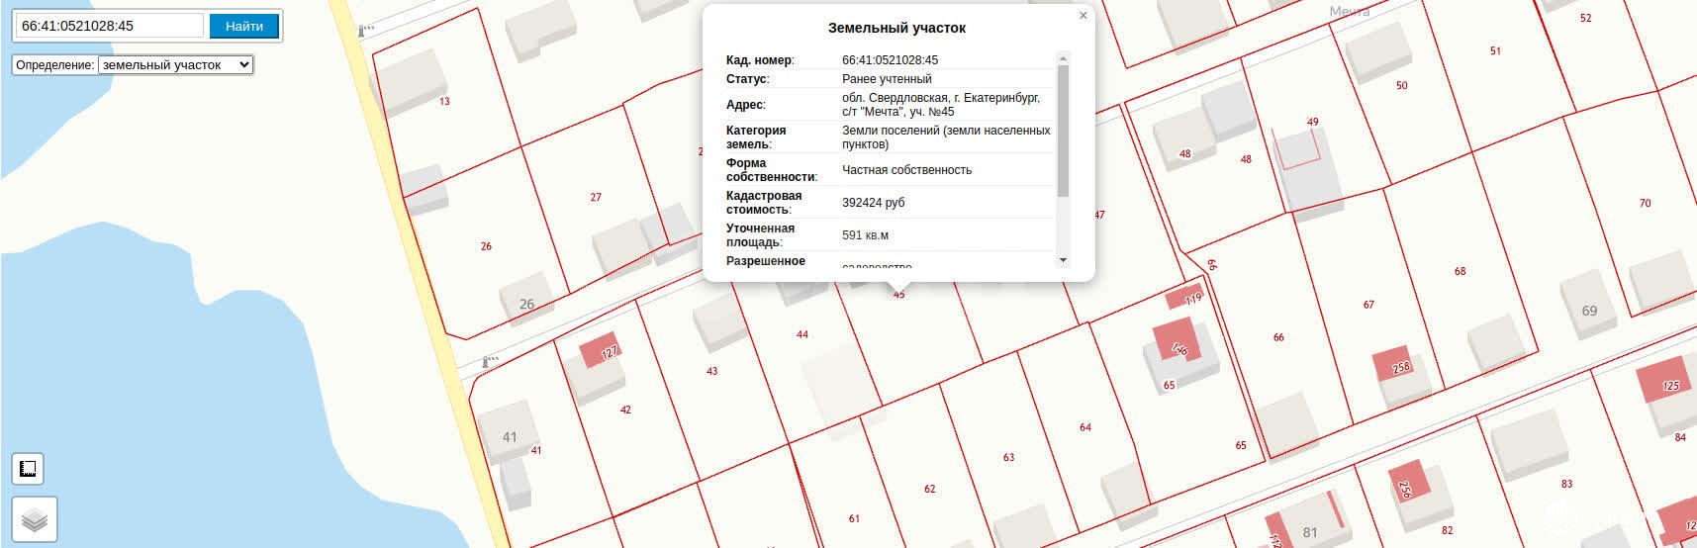Focus the cadastral number search field
This screenshot has width=1697, height=548.
tap(109, 26)
